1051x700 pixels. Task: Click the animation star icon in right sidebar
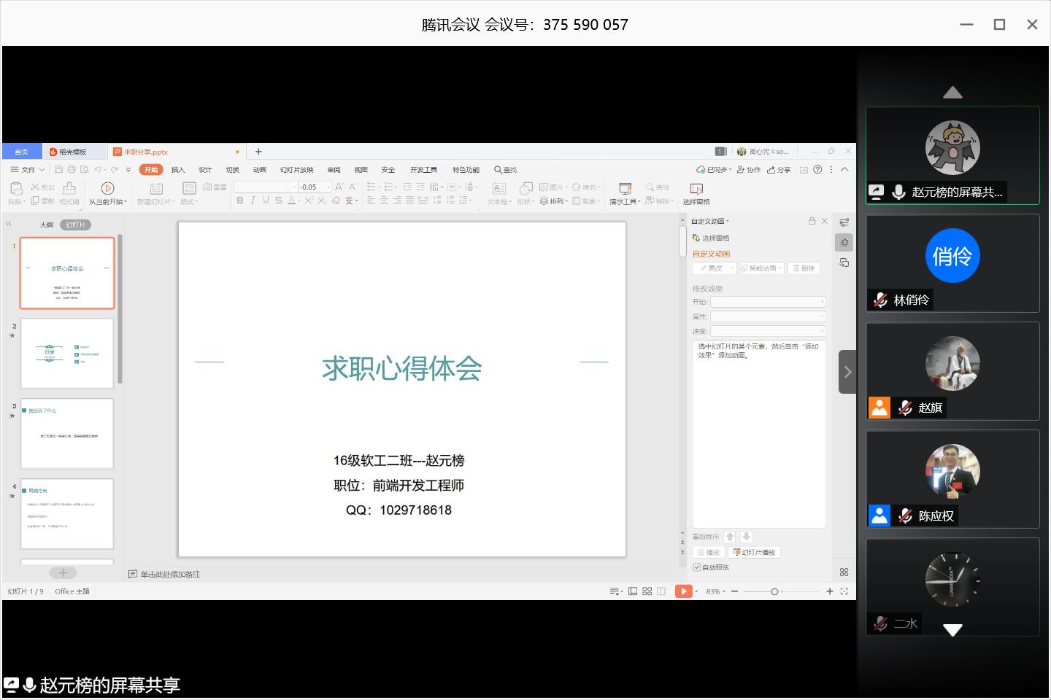[x=844, y=243]
